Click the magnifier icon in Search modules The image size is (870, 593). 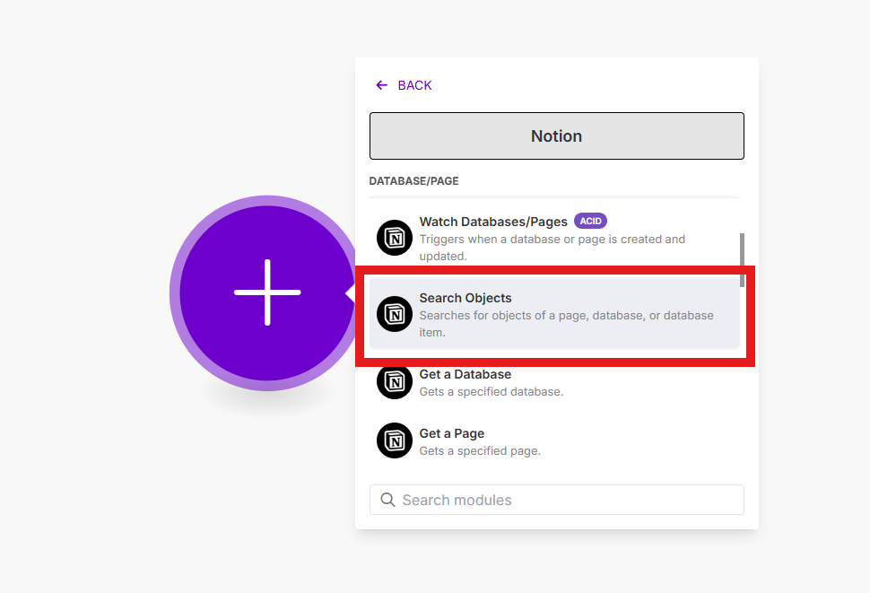388,500
